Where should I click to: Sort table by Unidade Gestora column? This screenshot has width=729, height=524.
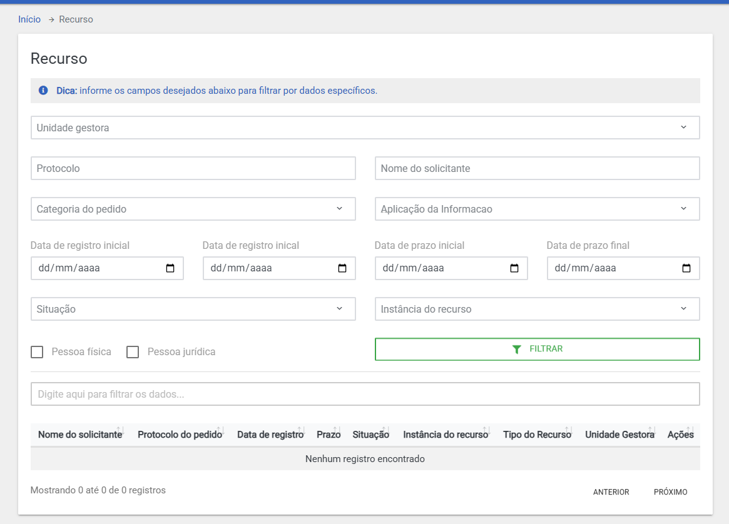click(x=619, y=435)
